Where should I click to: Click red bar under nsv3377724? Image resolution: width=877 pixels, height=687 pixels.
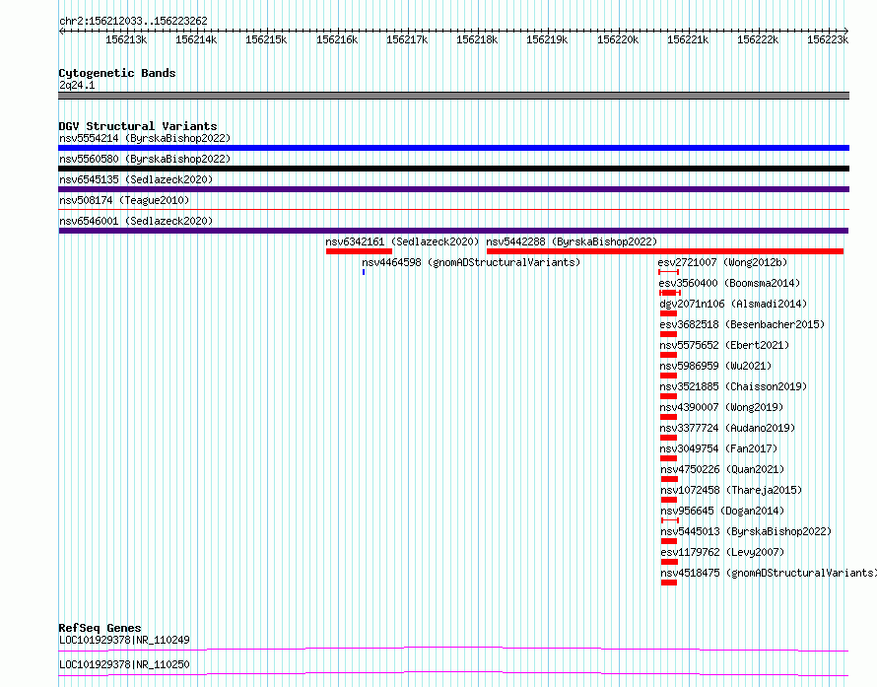click(x=668, y=438)
